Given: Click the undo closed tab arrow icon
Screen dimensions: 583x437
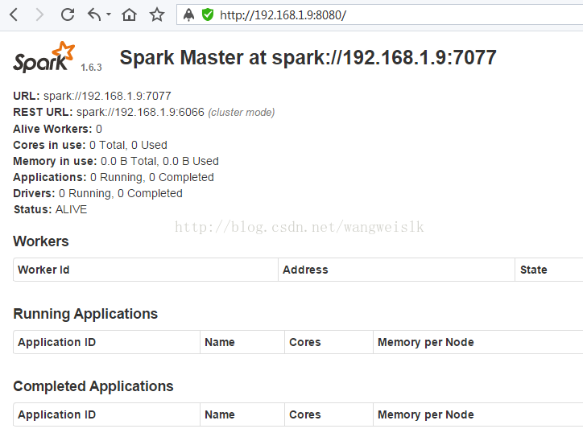Looking at the screenshot, I should (x=94, y=14).
